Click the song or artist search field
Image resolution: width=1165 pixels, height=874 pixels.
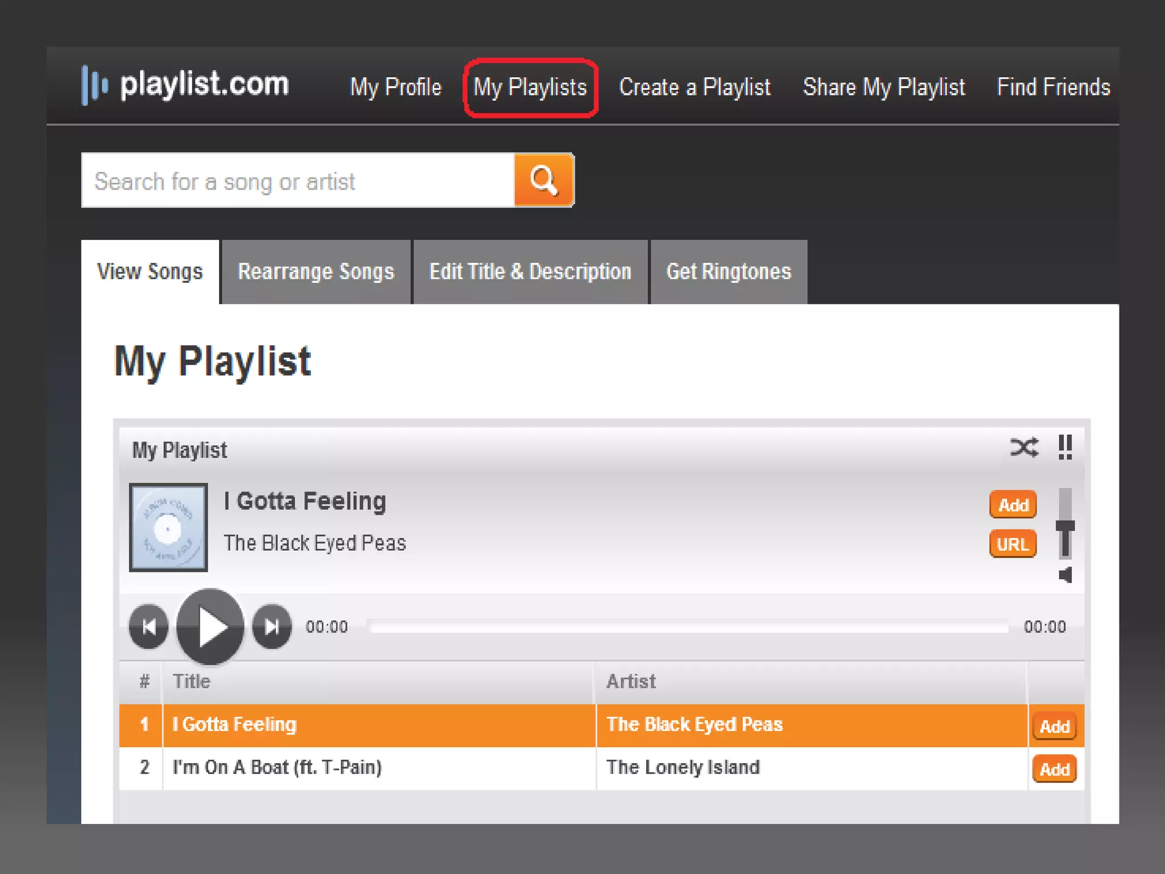(298, 181)
